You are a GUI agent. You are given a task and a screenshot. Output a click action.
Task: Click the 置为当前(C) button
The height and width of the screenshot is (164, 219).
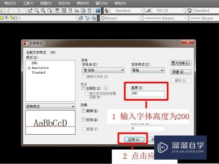pyautogui.click(x=181, y=63)
